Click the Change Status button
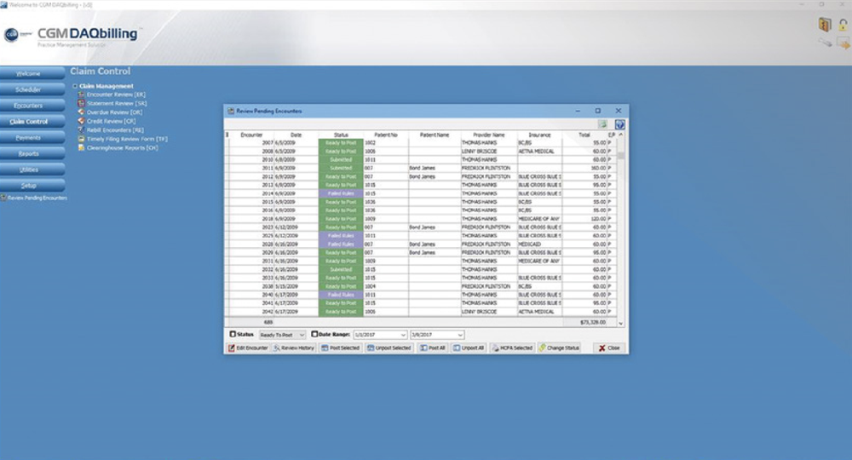Viewport: 852px width, 460px height. (559, 348)
